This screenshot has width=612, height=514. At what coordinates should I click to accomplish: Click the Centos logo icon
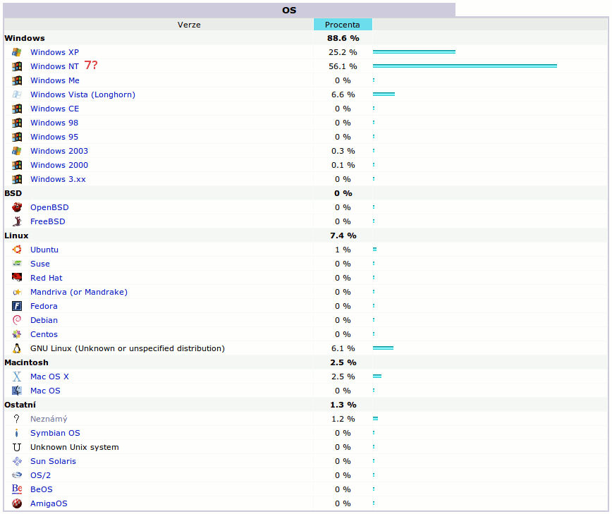point(17,334)
